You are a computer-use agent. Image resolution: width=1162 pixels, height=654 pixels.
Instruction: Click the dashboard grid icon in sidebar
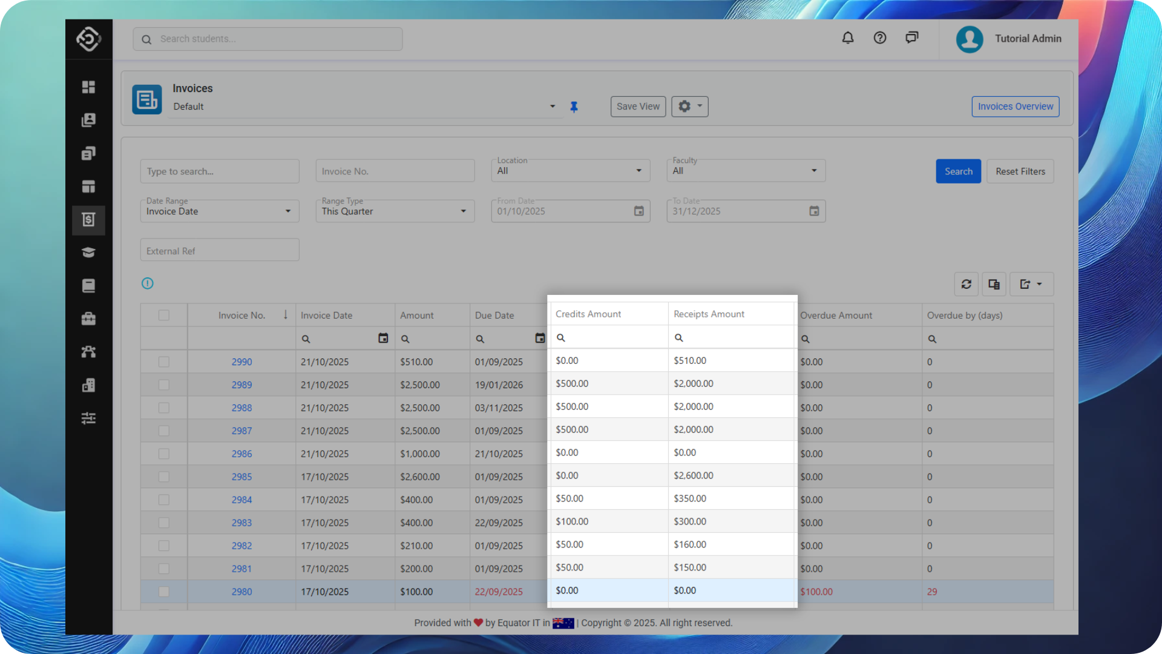[88, 87]
